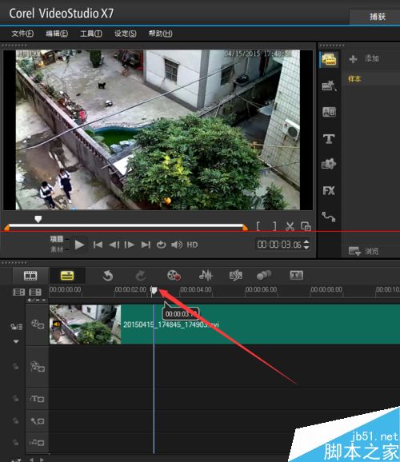Jump to the end of the clip
The width and height of the screenshot is (400, 462).
[x=146, y=245]
